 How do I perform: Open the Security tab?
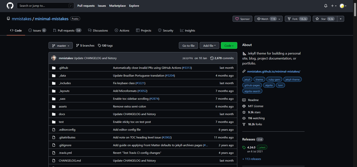tap(166, 31)
